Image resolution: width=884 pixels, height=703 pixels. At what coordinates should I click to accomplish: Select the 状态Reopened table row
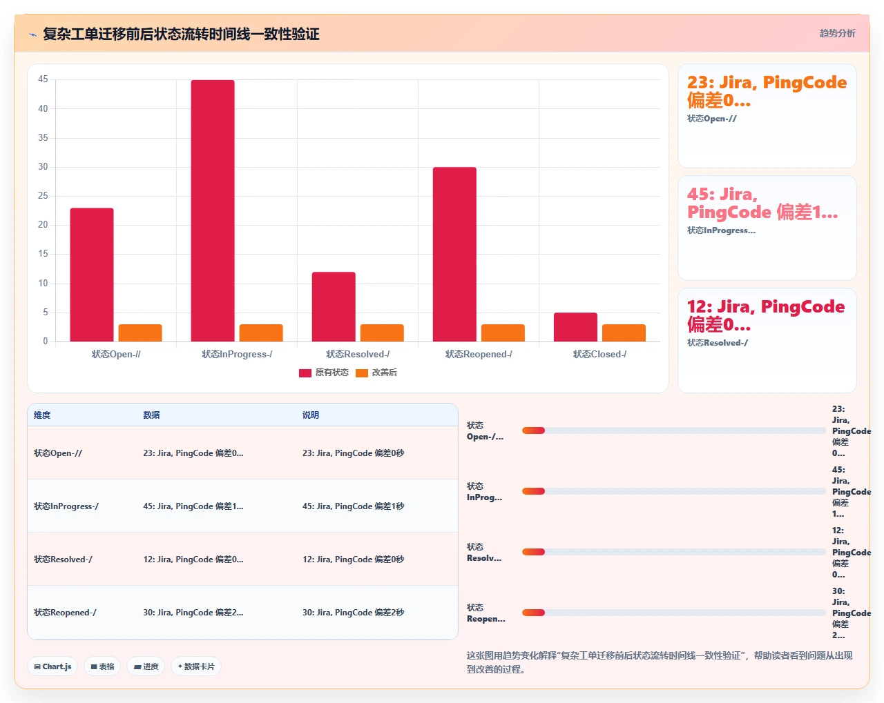pyautogui.click(x=242, y=613)
